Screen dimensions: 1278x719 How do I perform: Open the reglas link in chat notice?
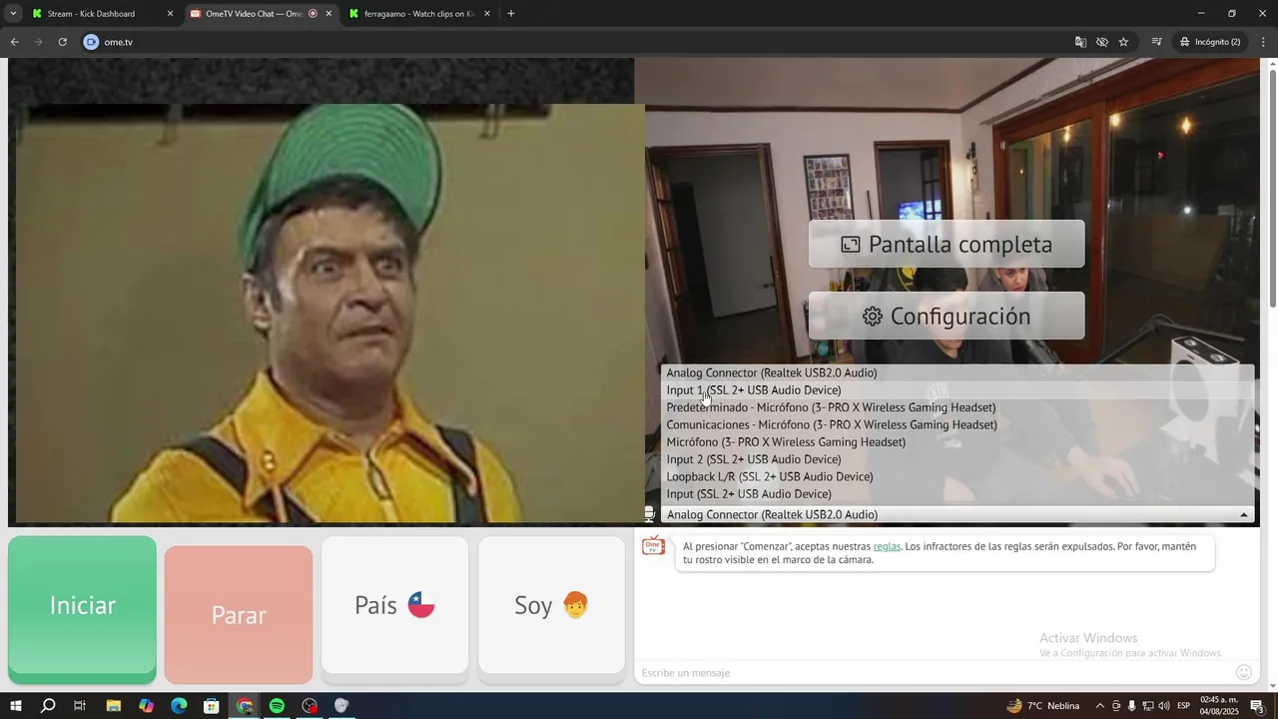point(887,546)
